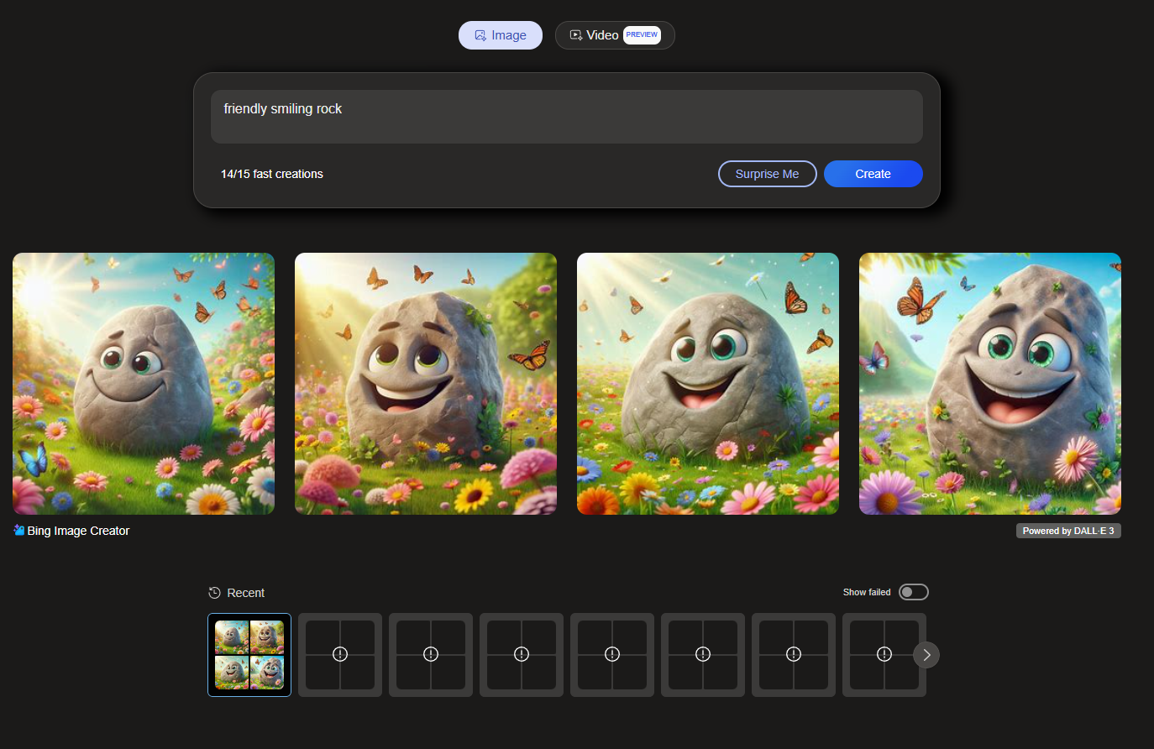Open the fourth rock image with purple flower
Screen dimensions: 1154x749
[990, 384]
